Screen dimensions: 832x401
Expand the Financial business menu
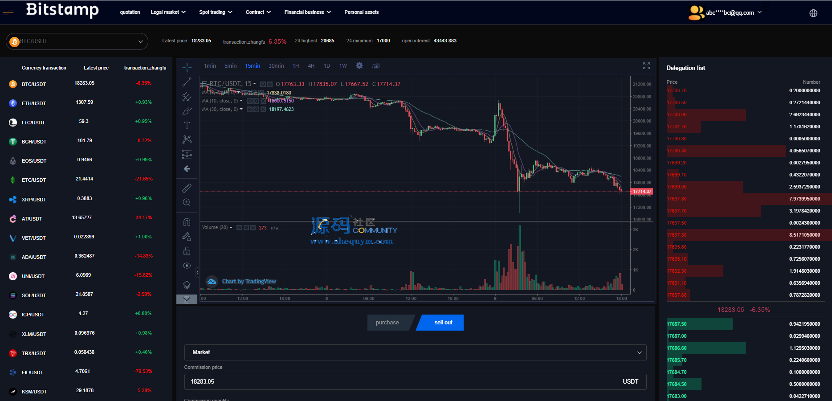[308, 12]
